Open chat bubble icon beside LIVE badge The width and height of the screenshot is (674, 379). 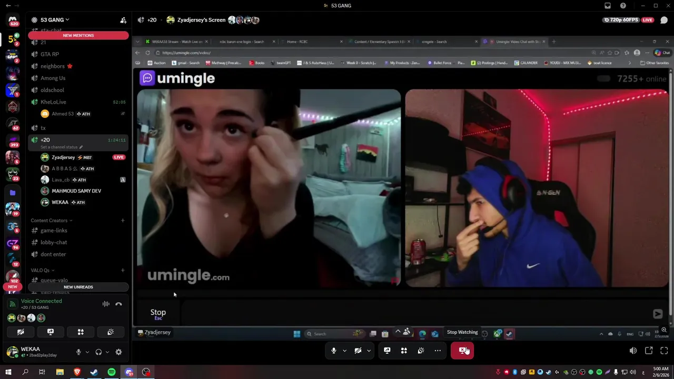pos(663,20)
